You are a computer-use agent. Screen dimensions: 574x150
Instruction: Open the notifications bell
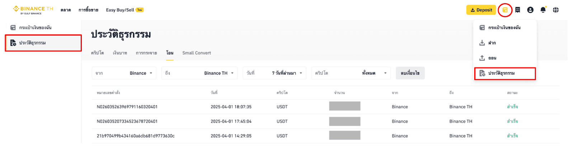(543, 10)
